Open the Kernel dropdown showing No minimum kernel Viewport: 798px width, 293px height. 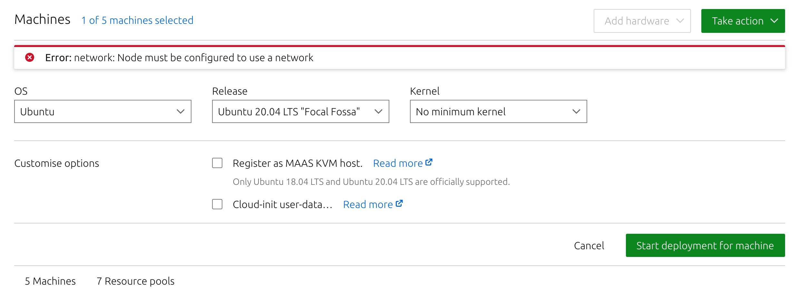498,111
